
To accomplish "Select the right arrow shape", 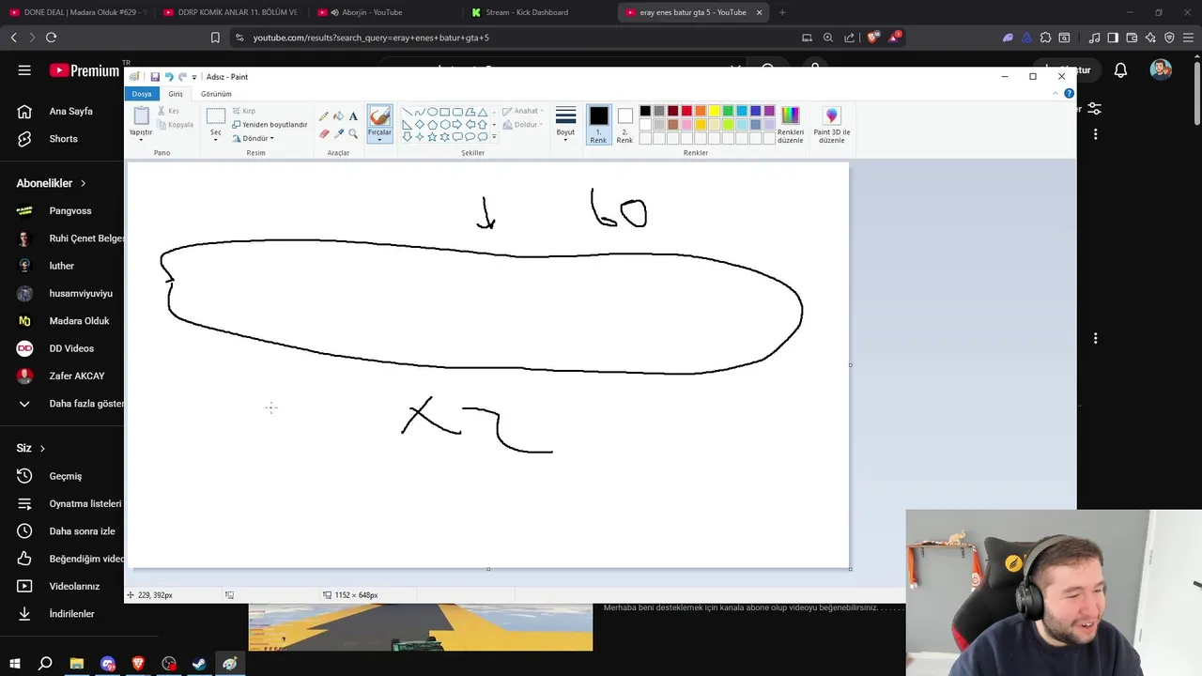I will pos(457,124).
